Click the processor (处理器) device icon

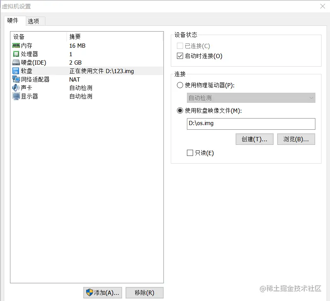point(16,54)
